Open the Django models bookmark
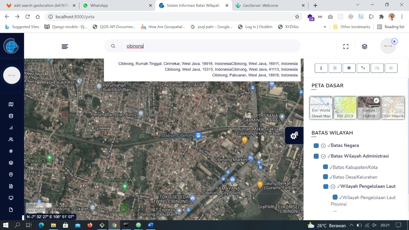 (66, 27)
